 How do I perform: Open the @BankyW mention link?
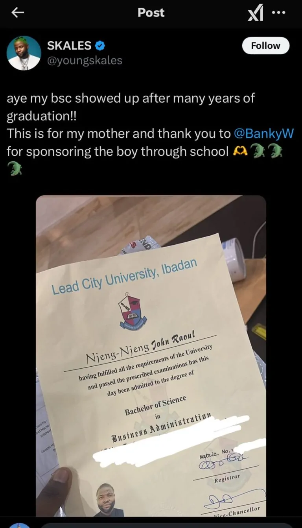(x=264, y=134)
